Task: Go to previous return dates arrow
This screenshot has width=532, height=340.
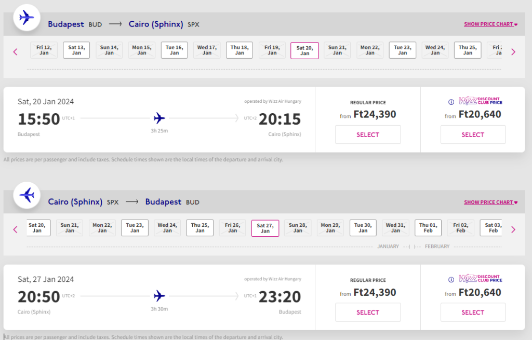Action: (x=15, y=229)
